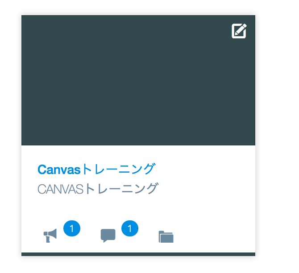Viewport: 299px width, 273px height.
Task: Click the blue トレーニング part of the title
Action: click(x=119, y=170)
